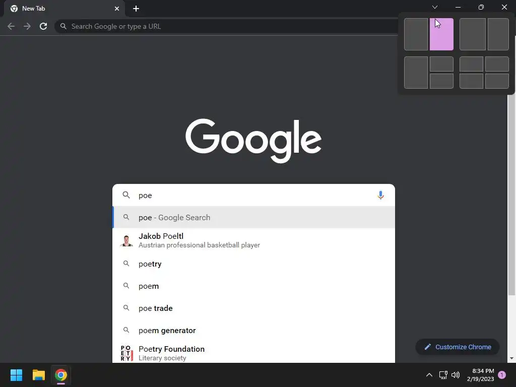Image resolution: width=516 pixels, height=387 pixels.
Task: Click the Google logo
Action: (x=253, y=141)
